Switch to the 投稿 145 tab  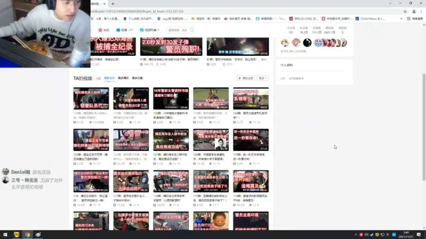tap(125, 30)
